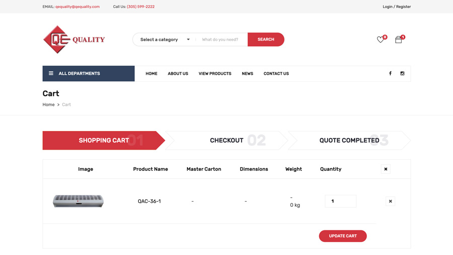Open the Contact Us page
Screen dimensions: 453x255
click(x=276, y=74)
